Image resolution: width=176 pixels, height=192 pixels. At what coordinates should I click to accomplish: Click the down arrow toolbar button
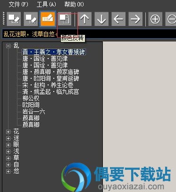(101, 19)
